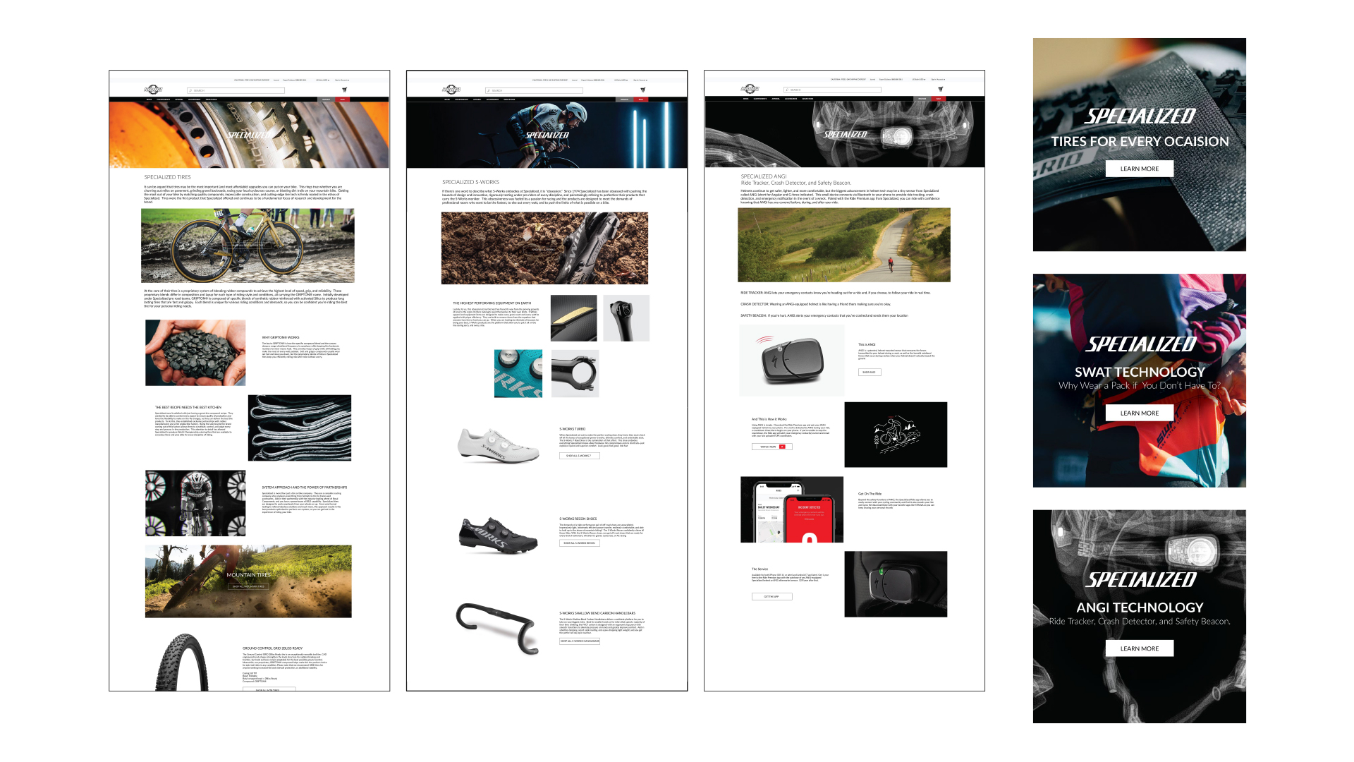Screen dimensions: 1354x762
Task: Open the Apparel menu on the S-Works page
Action: (477, 99)
